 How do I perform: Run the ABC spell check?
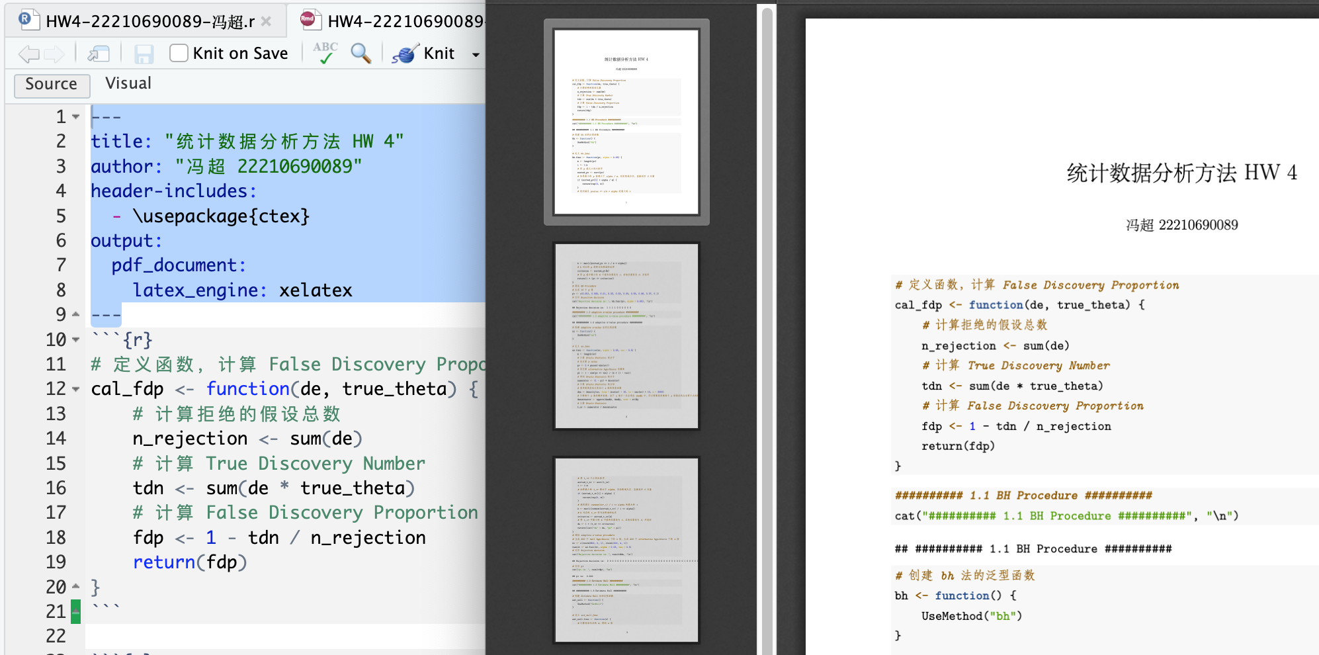[x=325, y=53]
